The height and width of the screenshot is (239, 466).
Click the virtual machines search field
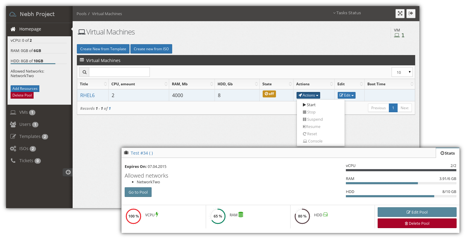(119, 72)
